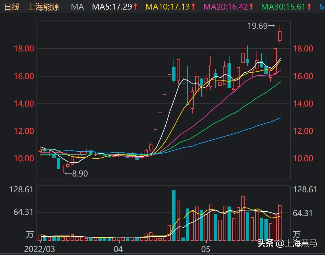
Task: Click the 14.00 left axis label
Action: pyautogui.click(x=24, y=103)
